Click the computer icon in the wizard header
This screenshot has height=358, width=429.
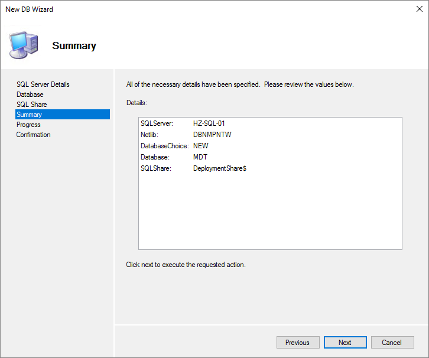click(x=24, y=45)
